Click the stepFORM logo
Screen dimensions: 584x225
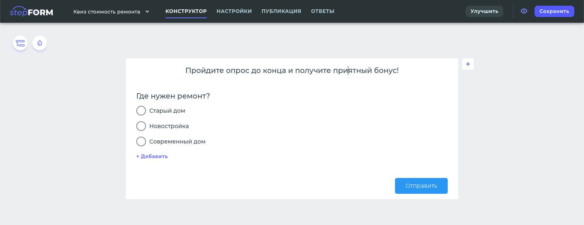click(31, 11)
